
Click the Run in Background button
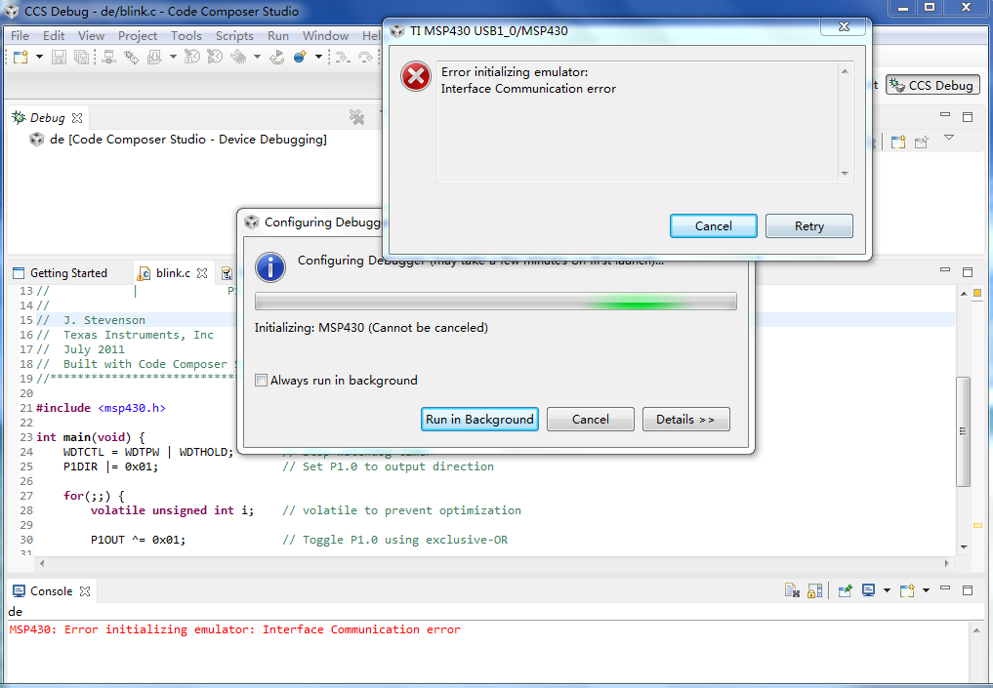pos(479,420)
